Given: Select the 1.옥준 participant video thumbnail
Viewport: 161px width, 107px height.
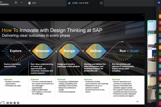Looking at the screenshot, I should point(152,55).
